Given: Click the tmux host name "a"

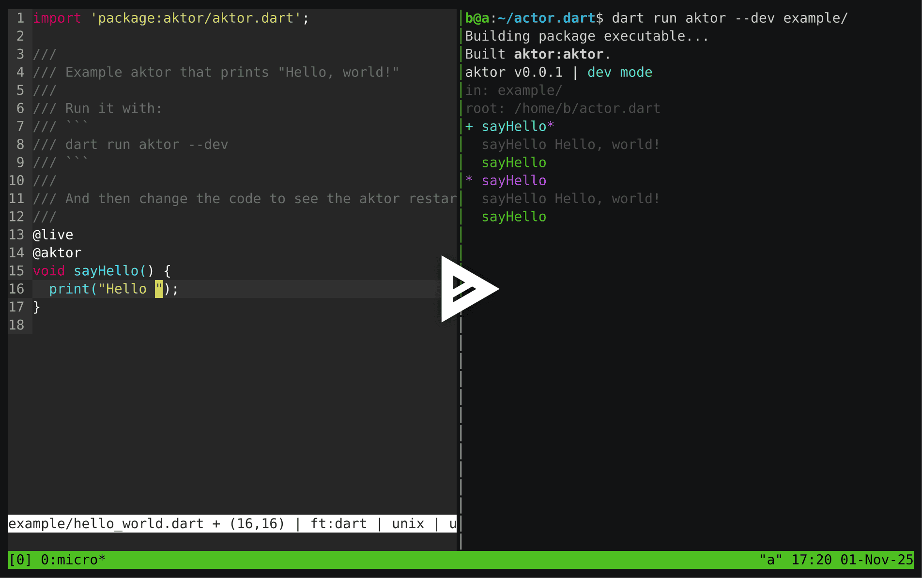Looking at the screenshot, I should (771, 560).
